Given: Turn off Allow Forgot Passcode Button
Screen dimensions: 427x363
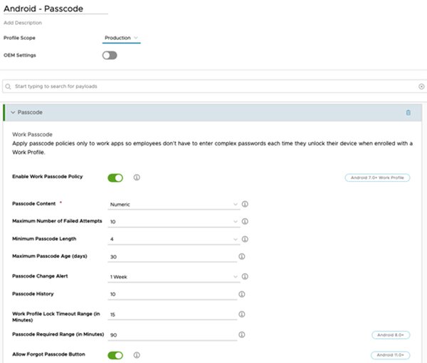Looking at the screenshot, I should pos(115,355).
